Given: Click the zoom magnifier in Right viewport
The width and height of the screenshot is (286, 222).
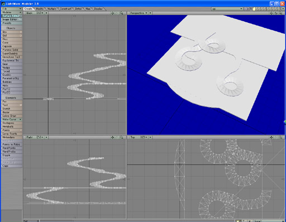Looking at the screenshot, I should pyautogui.click(x=121, y=137).
